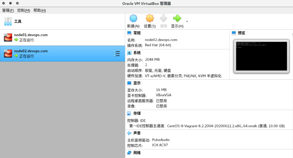Click the 工具 label text

18,22
